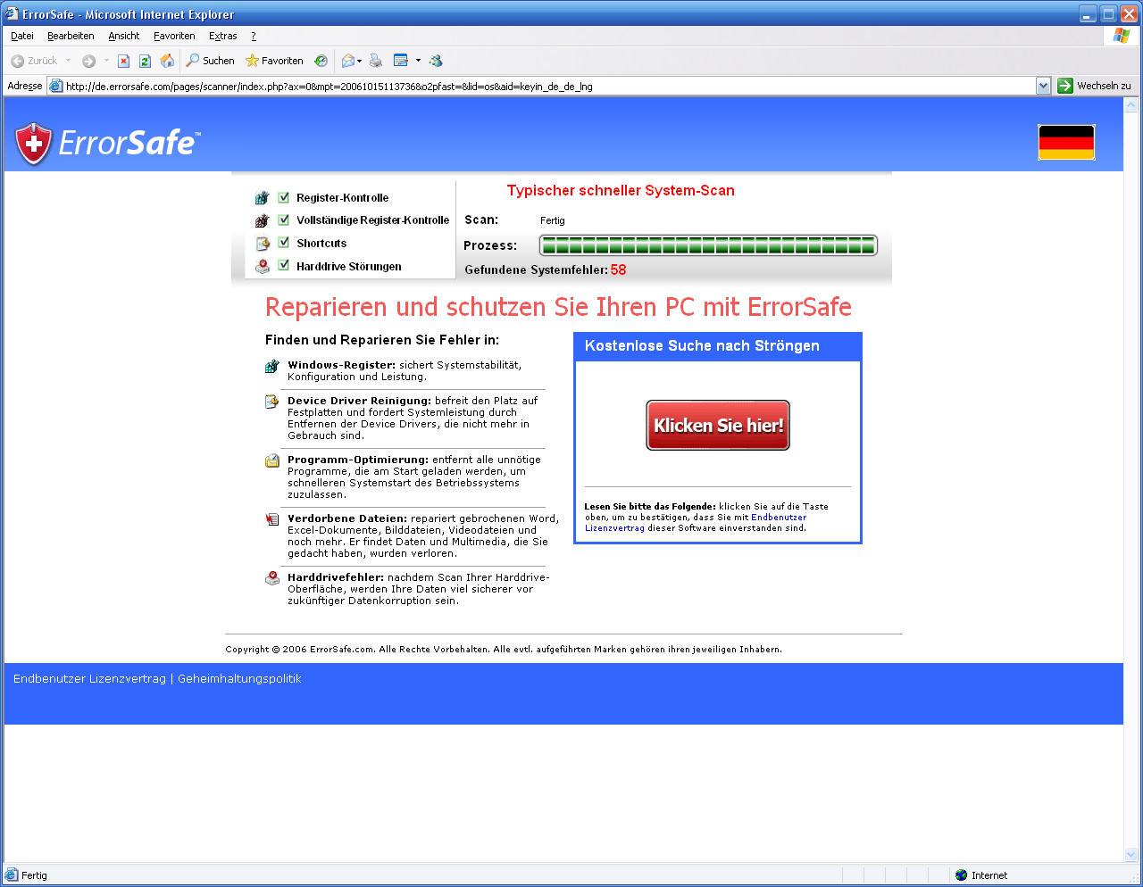
Task: Open the Mail button dropdown arrow
Action: 360,61
